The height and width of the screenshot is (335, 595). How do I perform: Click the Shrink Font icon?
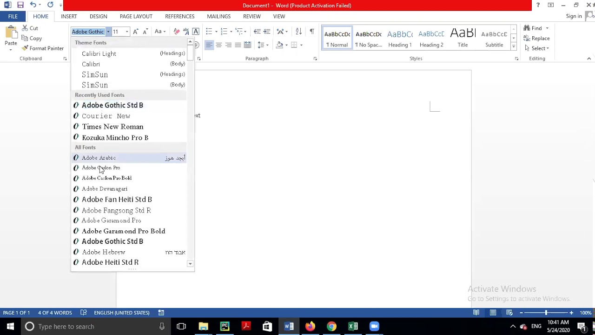(145, 32)
